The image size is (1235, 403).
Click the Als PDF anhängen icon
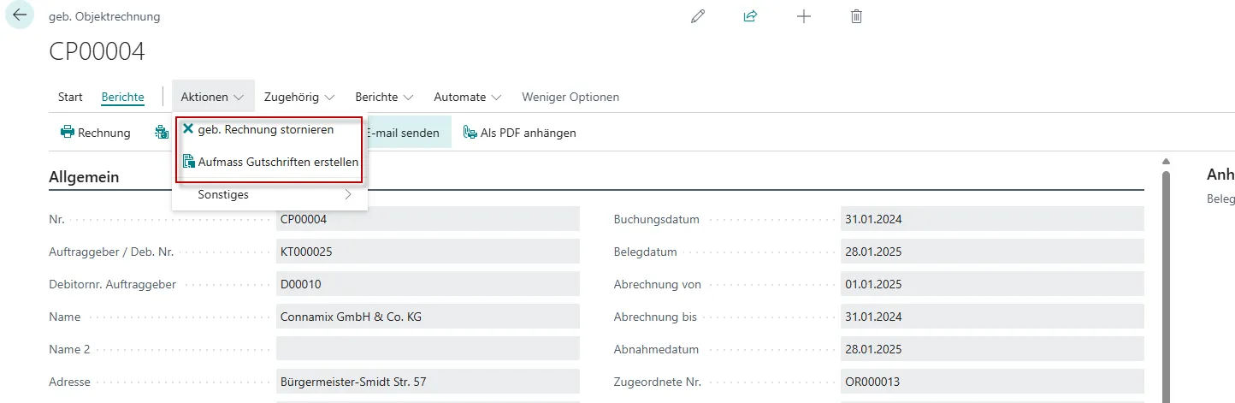coord(470,133)
